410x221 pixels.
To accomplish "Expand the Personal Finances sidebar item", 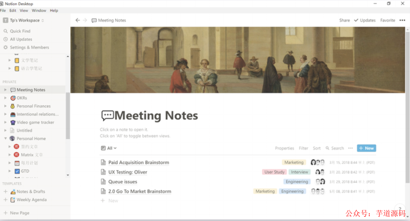I will point(5,106).
